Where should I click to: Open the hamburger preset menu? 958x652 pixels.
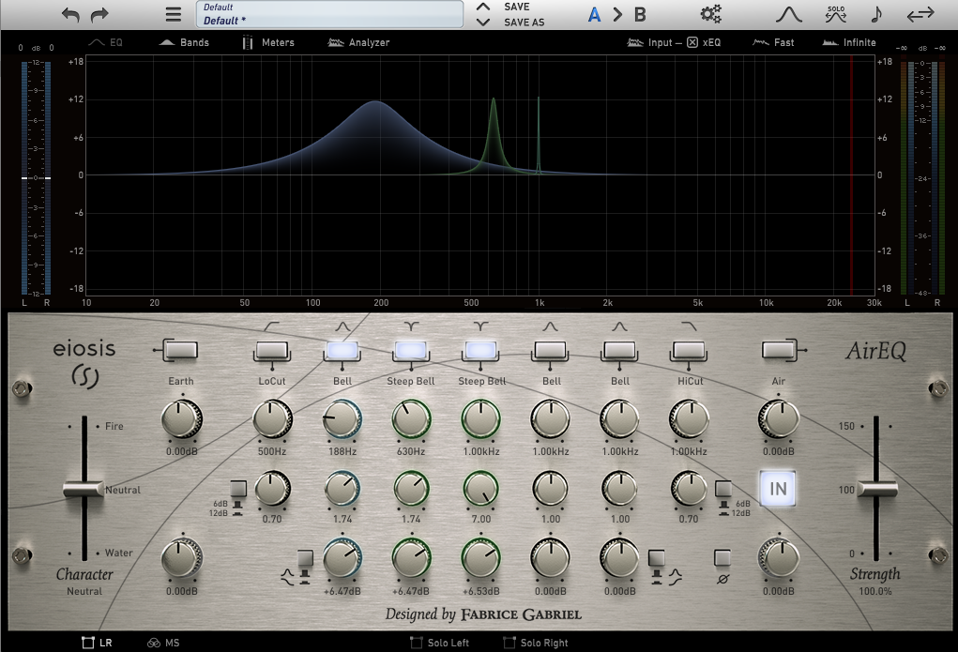173,14
